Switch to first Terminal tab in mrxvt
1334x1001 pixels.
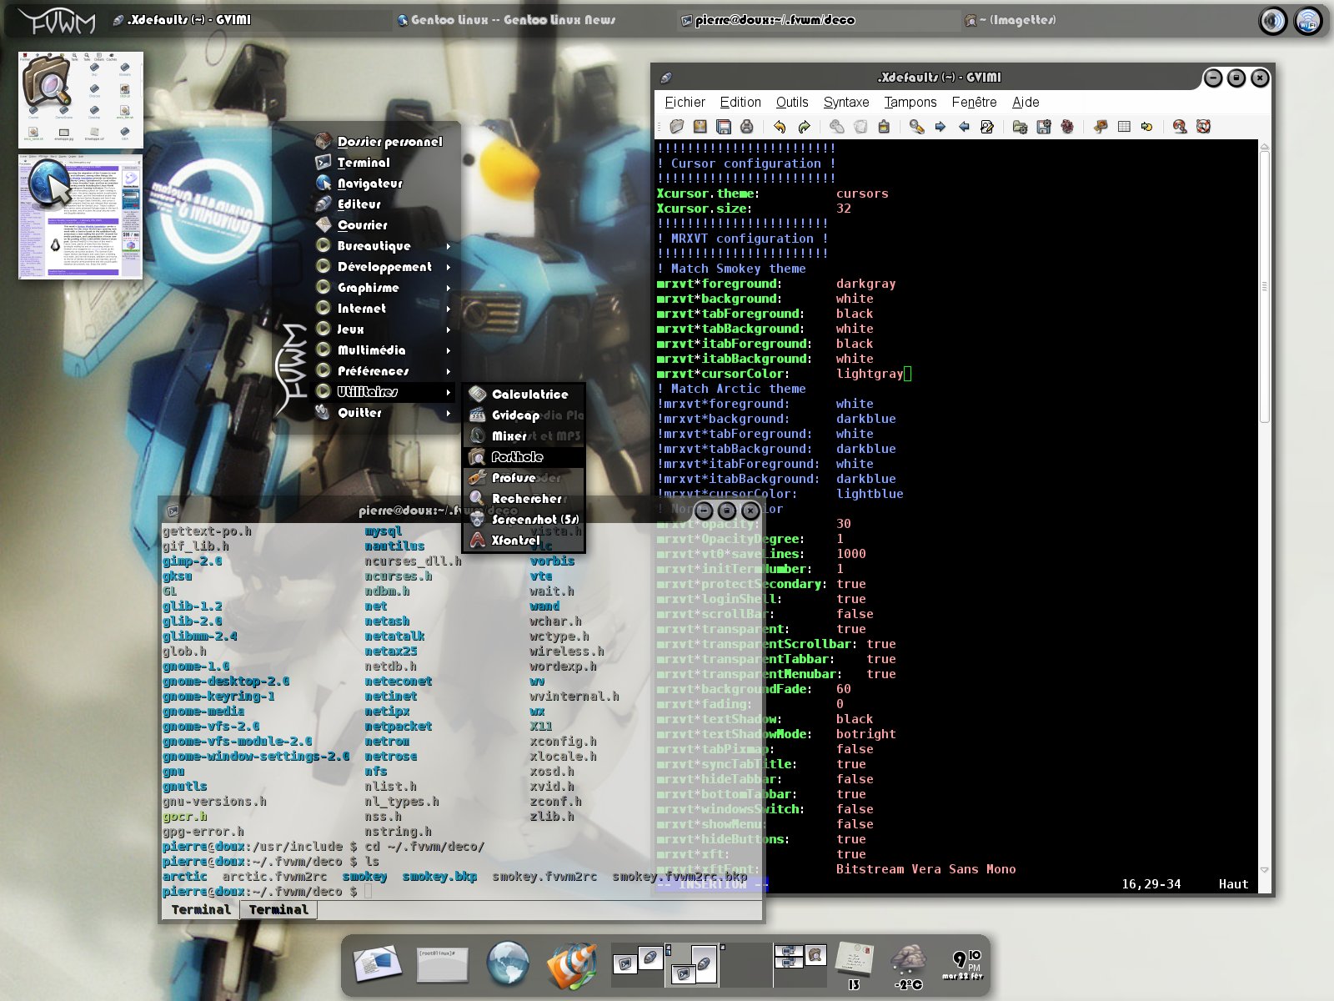[x=201, y=910]
